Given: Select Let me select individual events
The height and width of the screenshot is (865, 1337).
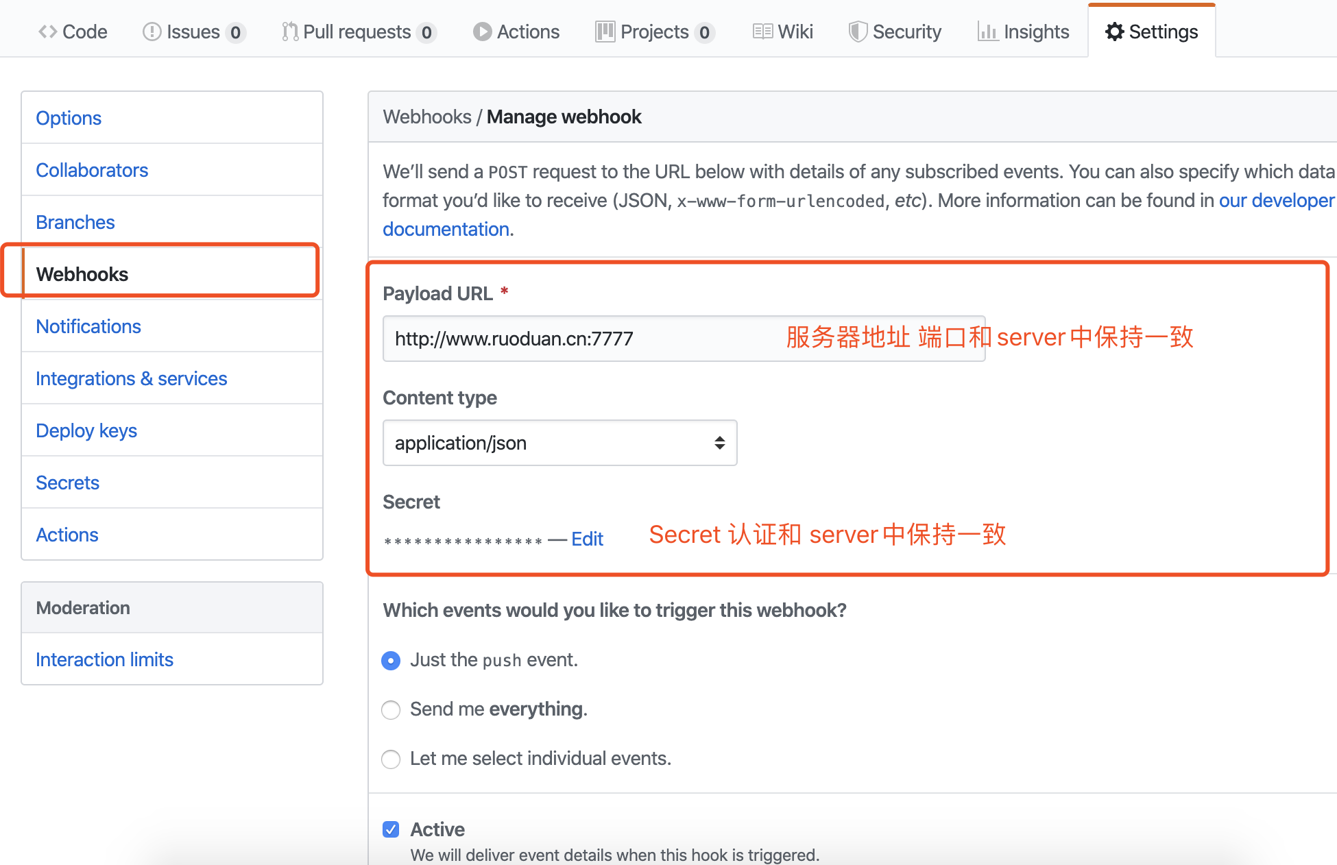Looking at the screenshot, I should coord(390,759).
